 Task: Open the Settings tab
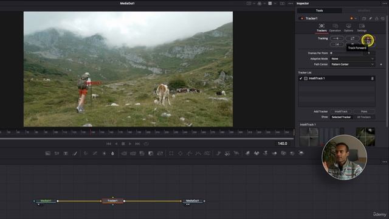click(x=362, y=28)
